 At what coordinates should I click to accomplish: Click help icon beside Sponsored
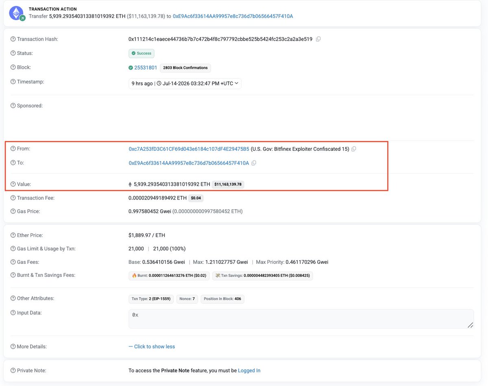point(13,106)
